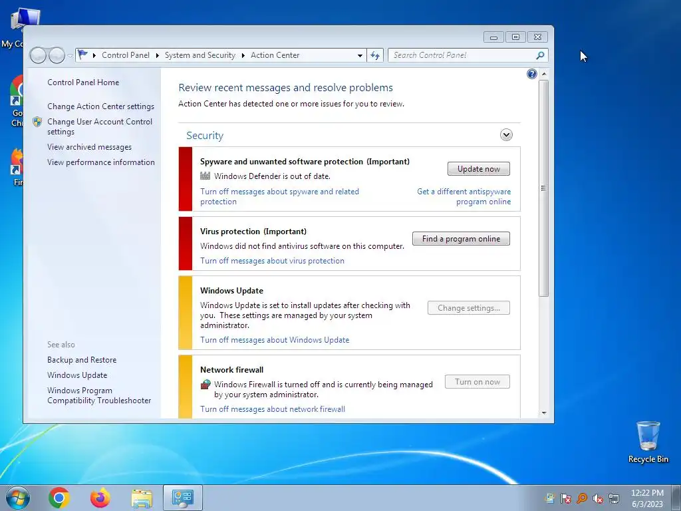Click the Action Center flag tray icon
The image size is (681, 511).
coord(565,498)
